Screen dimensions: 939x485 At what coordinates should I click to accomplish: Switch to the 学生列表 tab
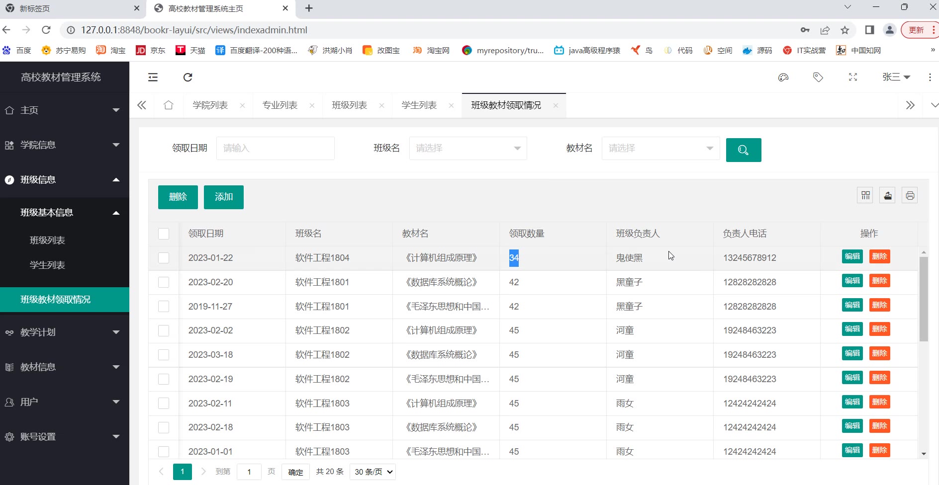[419, 105]
